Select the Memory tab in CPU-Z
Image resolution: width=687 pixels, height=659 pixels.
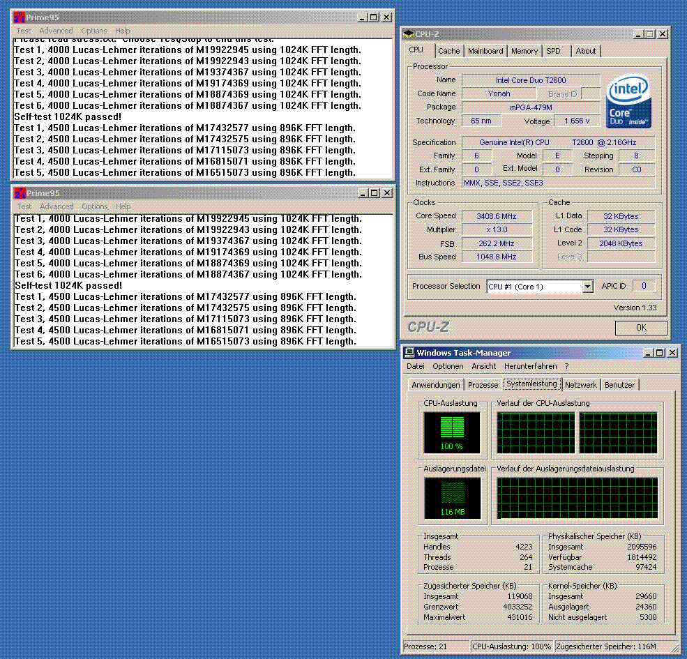(524, 51)
